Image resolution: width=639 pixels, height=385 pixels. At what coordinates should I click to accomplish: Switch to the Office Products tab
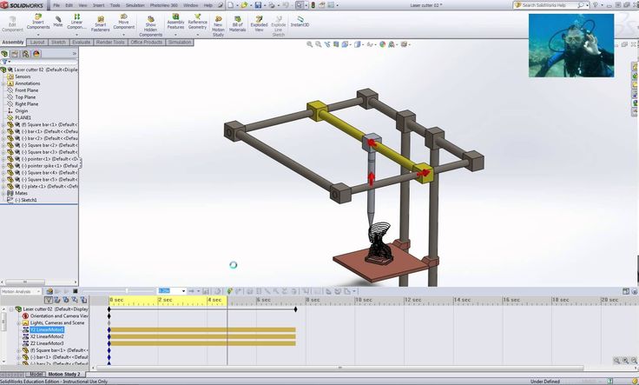pos(147,42)
